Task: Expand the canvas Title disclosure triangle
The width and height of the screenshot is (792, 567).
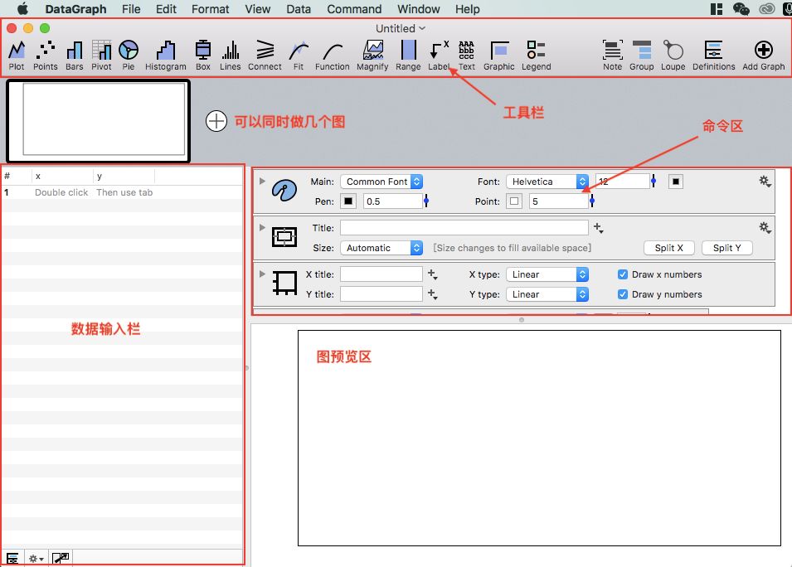Action: click(x=262, y=227)
